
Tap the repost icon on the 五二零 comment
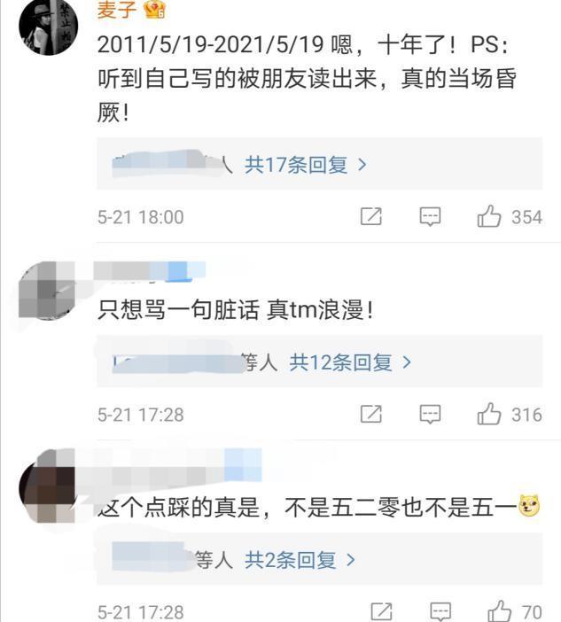(381, 611)
